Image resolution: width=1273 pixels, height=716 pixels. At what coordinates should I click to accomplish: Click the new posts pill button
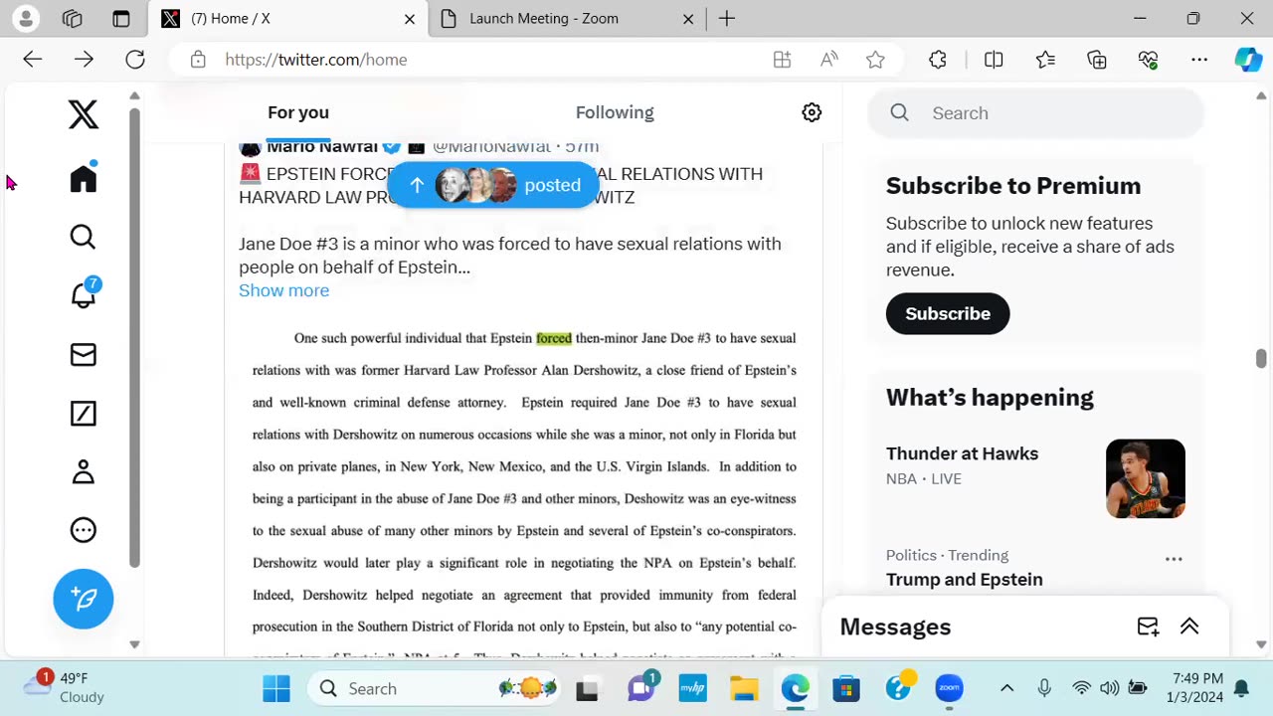(x=492, y=185)
